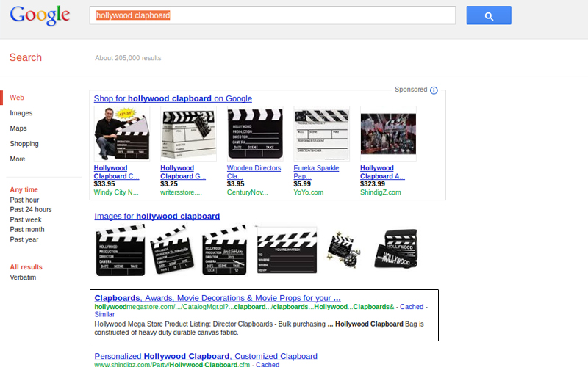The image size is (588, 367).
Task: Click the ShindigZ.com seller name
Action: (x=381, y=192)
